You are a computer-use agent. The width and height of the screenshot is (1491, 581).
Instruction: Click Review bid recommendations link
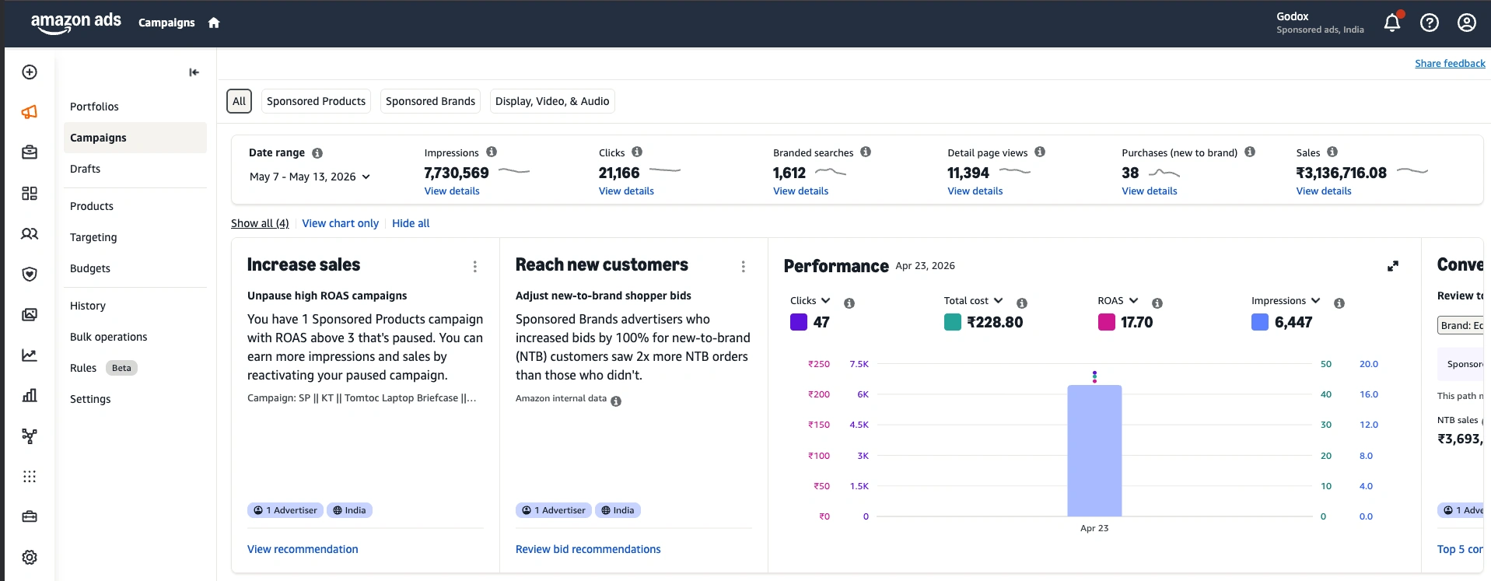tap(588, 549)
